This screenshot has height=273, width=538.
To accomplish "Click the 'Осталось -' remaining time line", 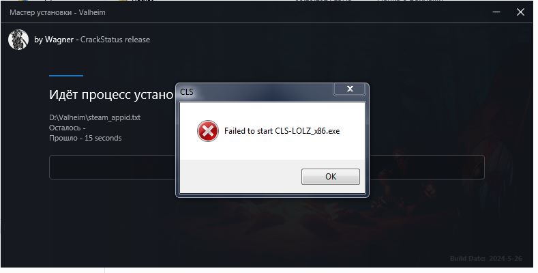I will click(x=68, y=128).
